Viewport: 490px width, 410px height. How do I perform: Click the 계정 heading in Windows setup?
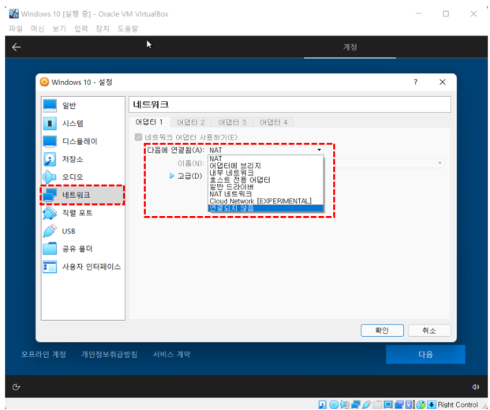click(x=350, y=47)
